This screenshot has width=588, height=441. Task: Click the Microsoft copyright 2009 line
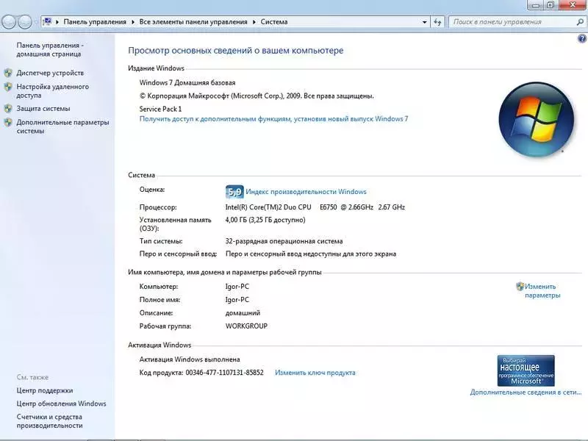click(257, 96)
